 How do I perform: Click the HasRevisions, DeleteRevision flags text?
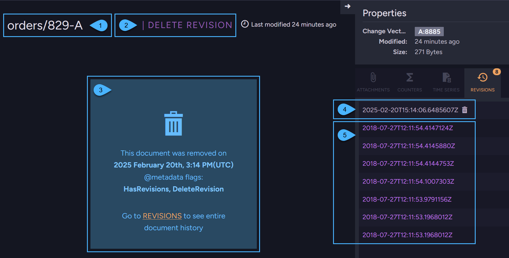[x=174, y=189]
